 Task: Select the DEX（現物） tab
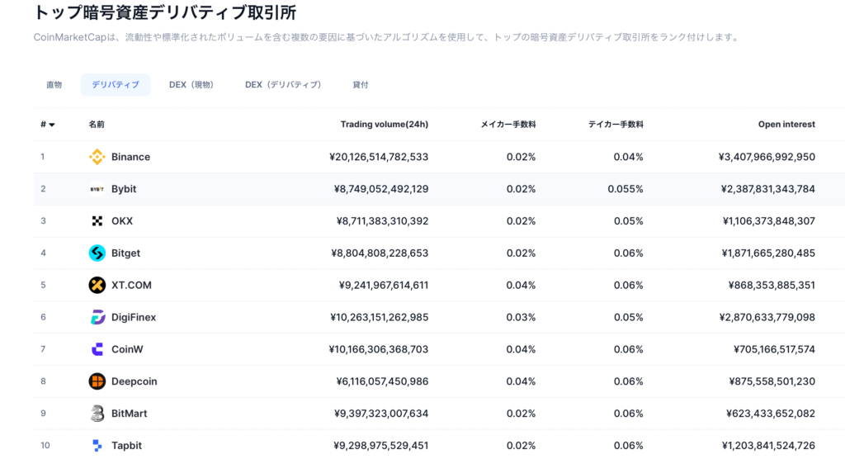pos(191,85)
